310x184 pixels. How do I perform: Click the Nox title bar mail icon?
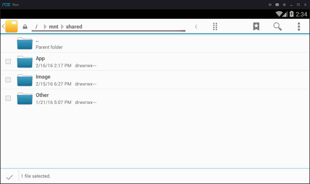[277, 5]
